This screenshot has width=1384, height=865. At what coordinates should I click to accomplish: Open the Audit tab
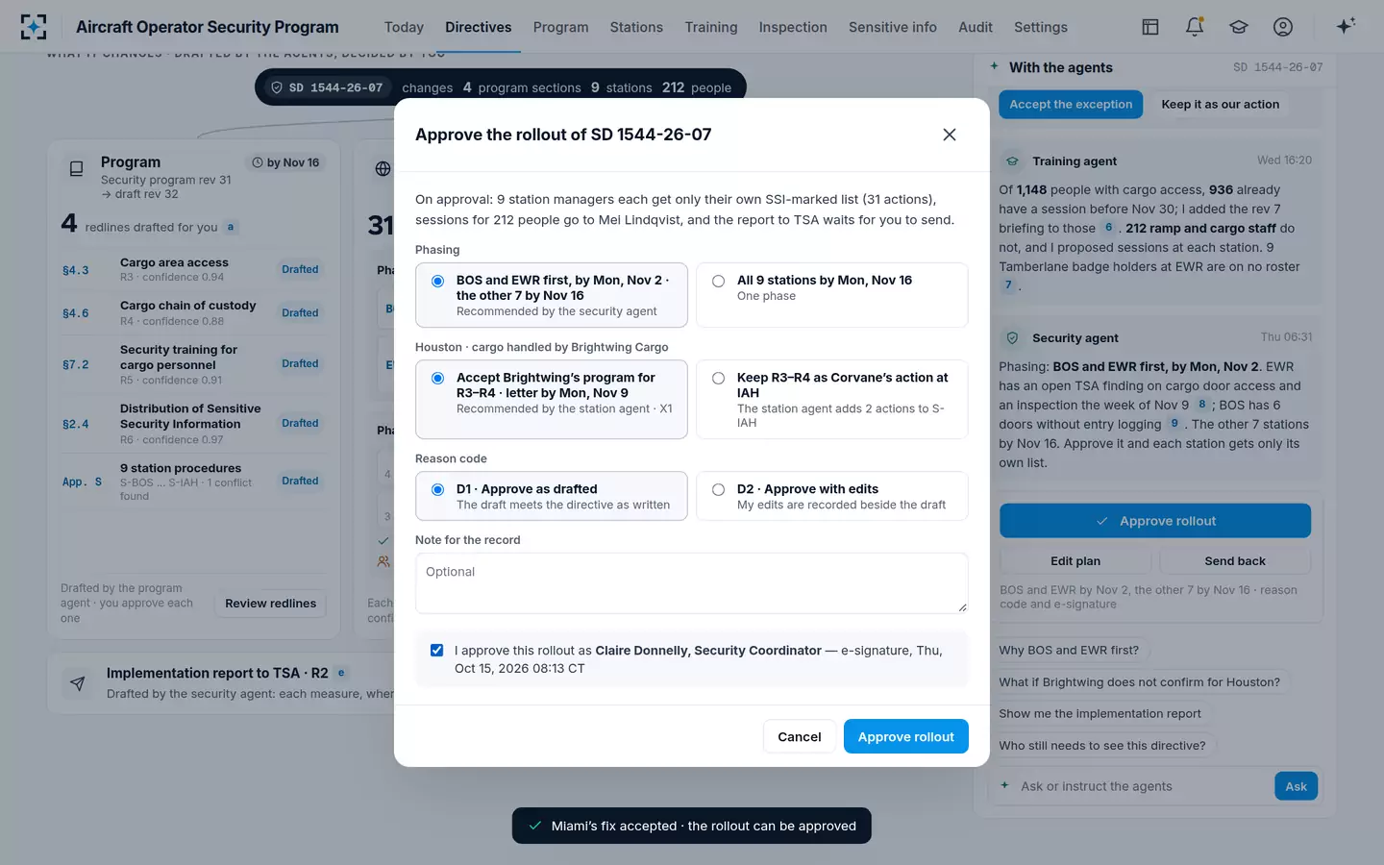(x=976, y=27)
